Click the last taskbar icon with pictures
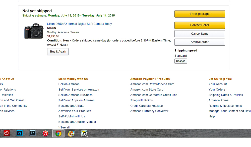The width and height of the screenshot is (251, 147). (84, 133)
